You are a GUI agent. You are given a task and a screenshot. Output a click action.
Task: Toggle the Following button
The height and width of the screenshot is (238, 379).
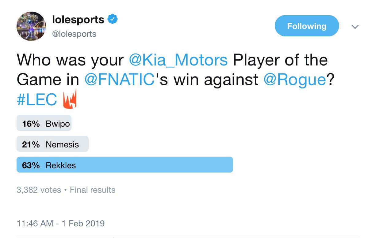[307, 26]
